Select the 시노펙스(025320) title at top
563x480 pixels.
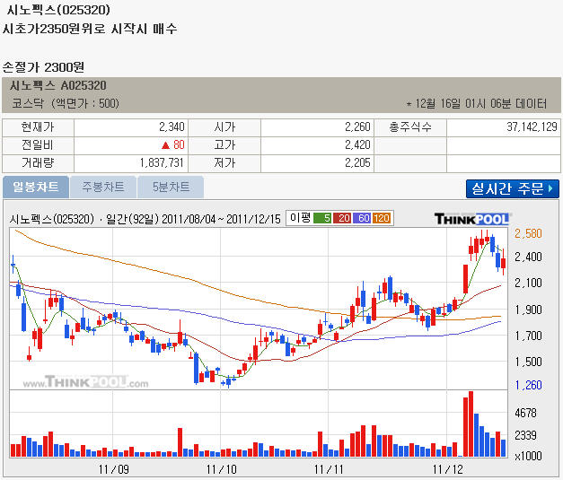(x=58, y=10)
